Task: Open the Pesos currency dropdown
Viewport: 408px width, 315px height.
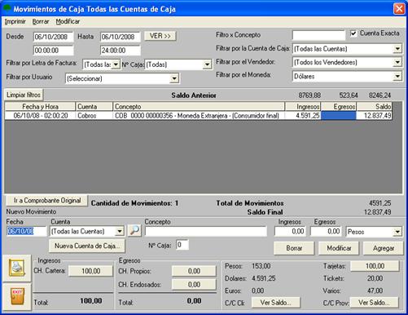Action: click(x=397, y=232)
